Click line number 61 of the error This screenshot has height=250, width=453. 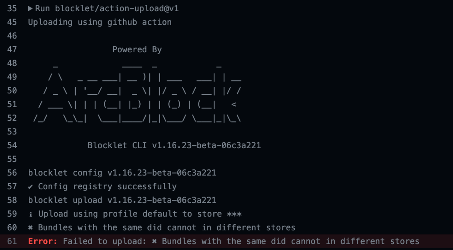(12, 241)
